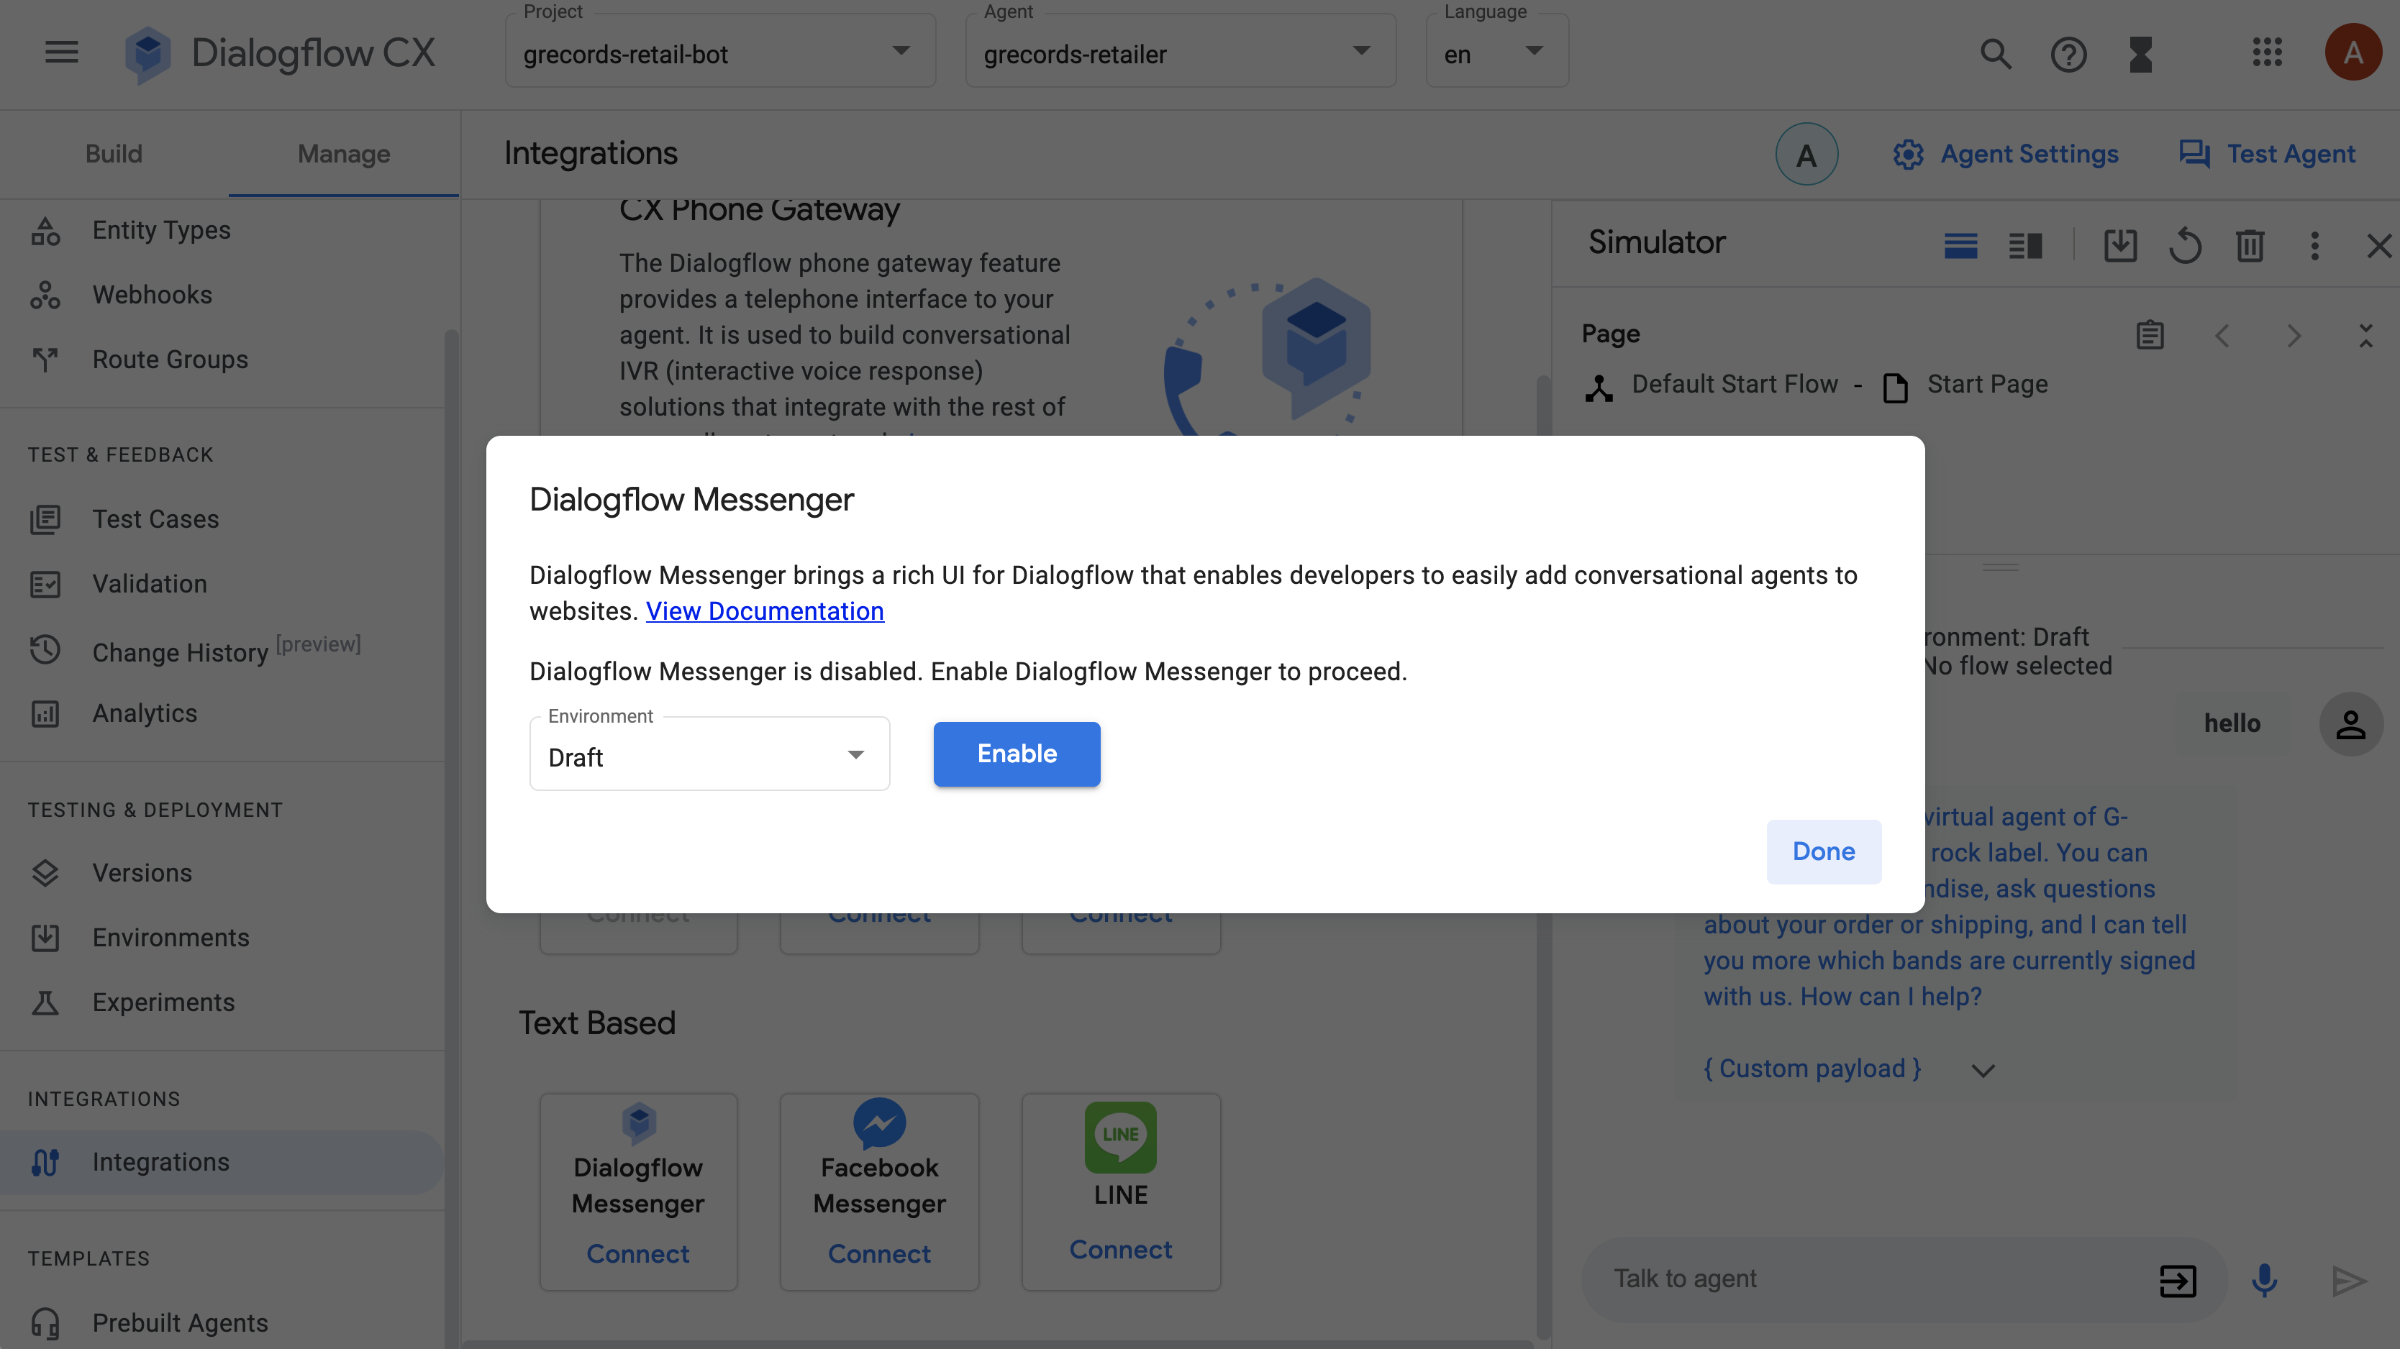Enable Dialogflow Messenger integration
This screenshot has height=1349, width=2400.
(x=1015, y=754)
